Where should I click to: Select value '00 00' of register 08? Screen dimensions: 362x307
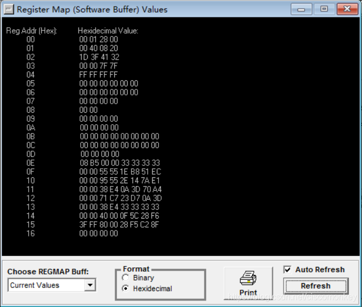coord(88,110)
